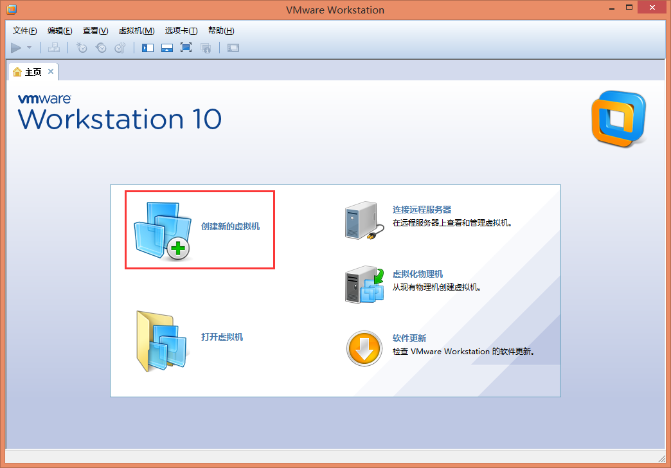Click the open virtual machine folder icon
The height and width of the screenshot is (468, 671).
(x=162, y=341)
